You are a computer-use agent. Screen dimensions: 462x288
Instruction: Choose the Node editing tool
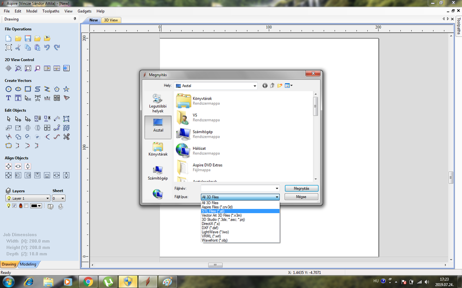[18, 119]
